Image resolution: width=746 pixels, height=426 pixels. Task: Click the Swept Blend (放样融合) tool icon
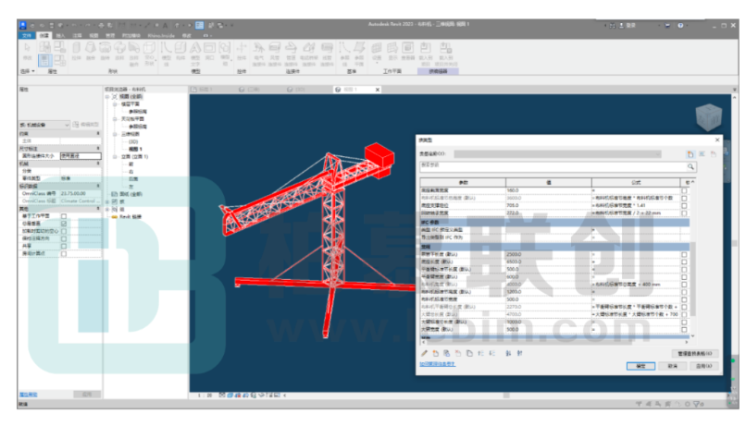pos(134,47)
